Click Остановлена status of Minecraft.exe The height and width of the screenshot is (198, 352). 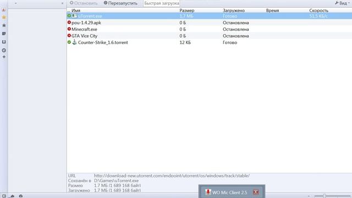tap(236, 29)
